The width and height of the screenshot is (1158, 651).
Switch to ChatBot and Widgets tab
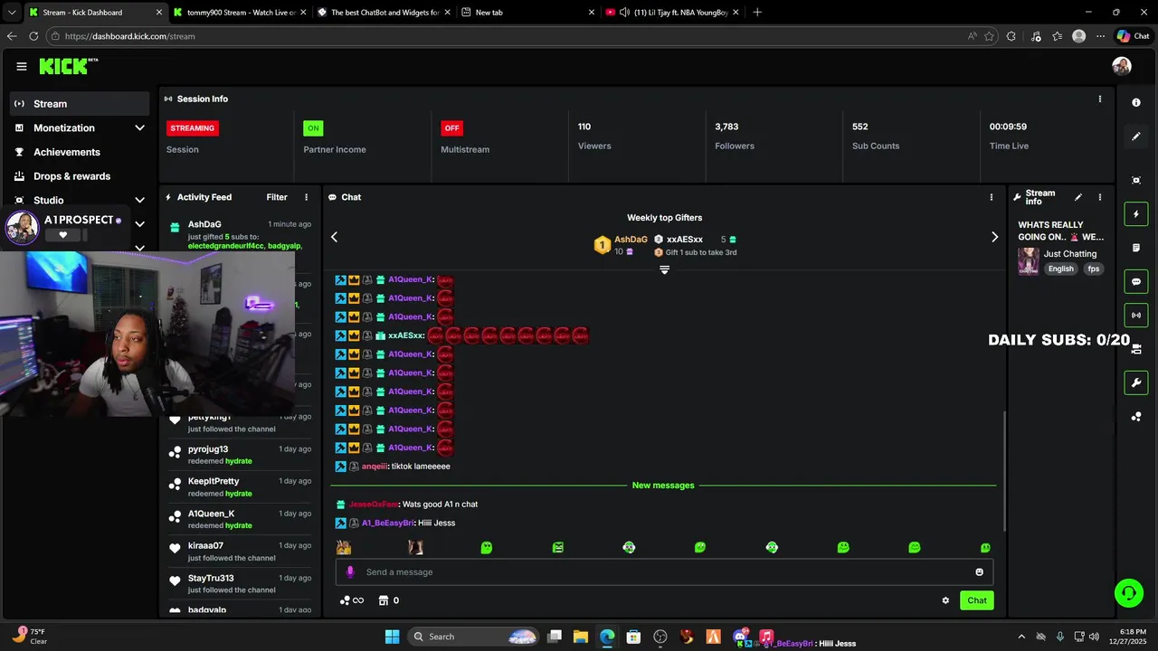point(384,13)
